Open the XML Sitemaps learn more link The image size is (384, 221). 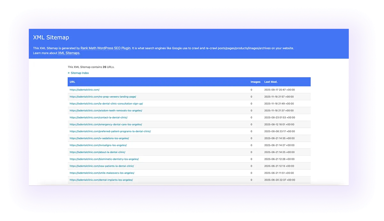click(x=68, y=53)
